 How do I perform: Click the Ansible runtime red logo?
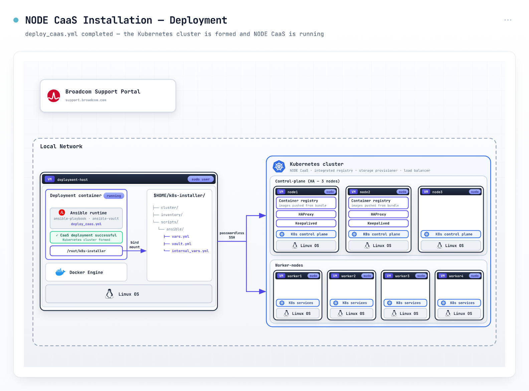click(x=62, y=212)
